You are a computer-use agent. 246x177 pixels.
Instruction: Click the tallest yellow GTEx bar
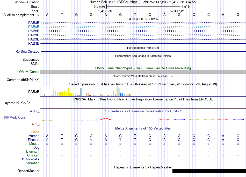pyautogui.click(x=68, y=92)
